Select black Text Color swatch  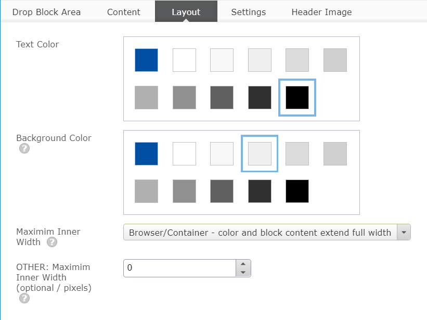(297, 97)
